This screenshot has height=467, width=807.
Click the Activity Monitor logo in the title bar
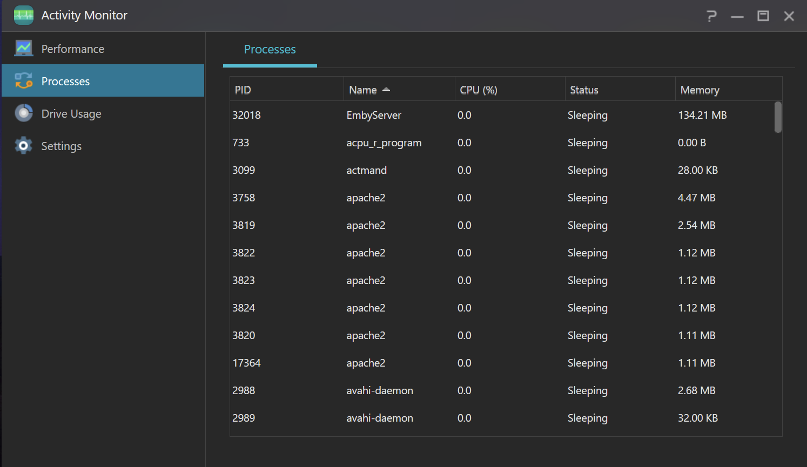click(x=23, y=15)
